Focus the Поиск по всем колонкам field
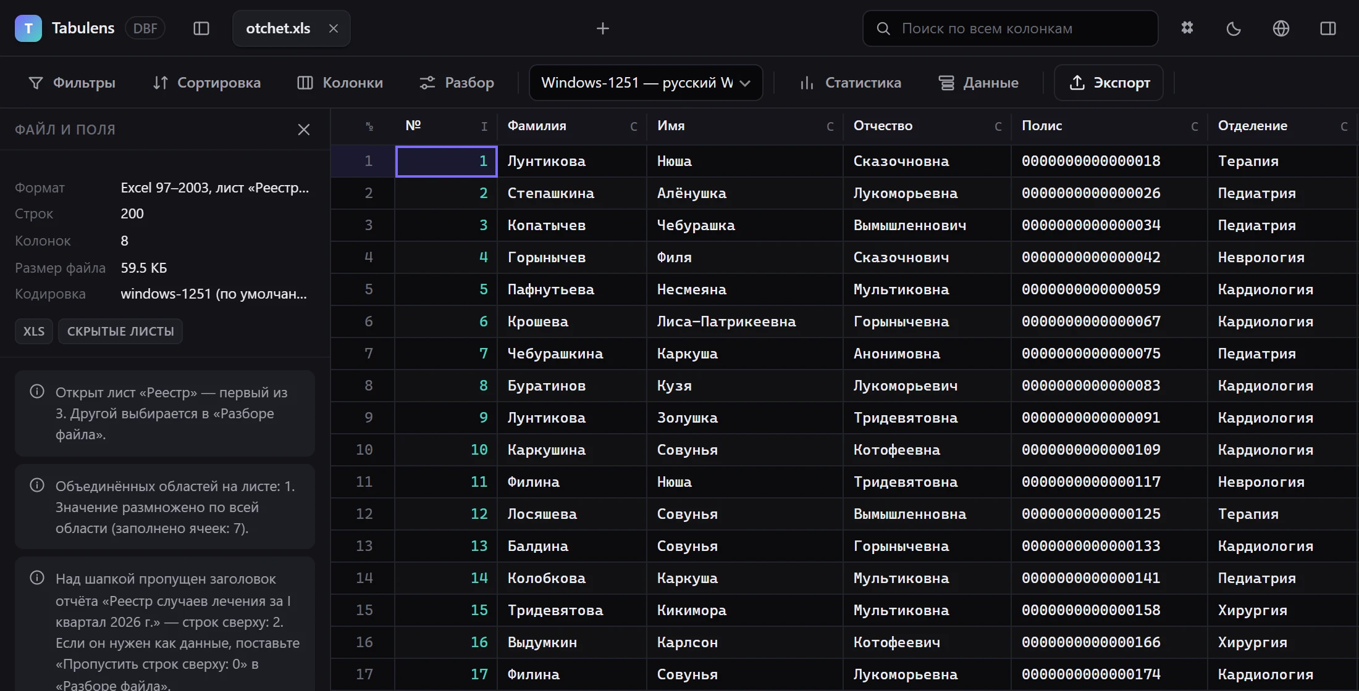 1011,28
